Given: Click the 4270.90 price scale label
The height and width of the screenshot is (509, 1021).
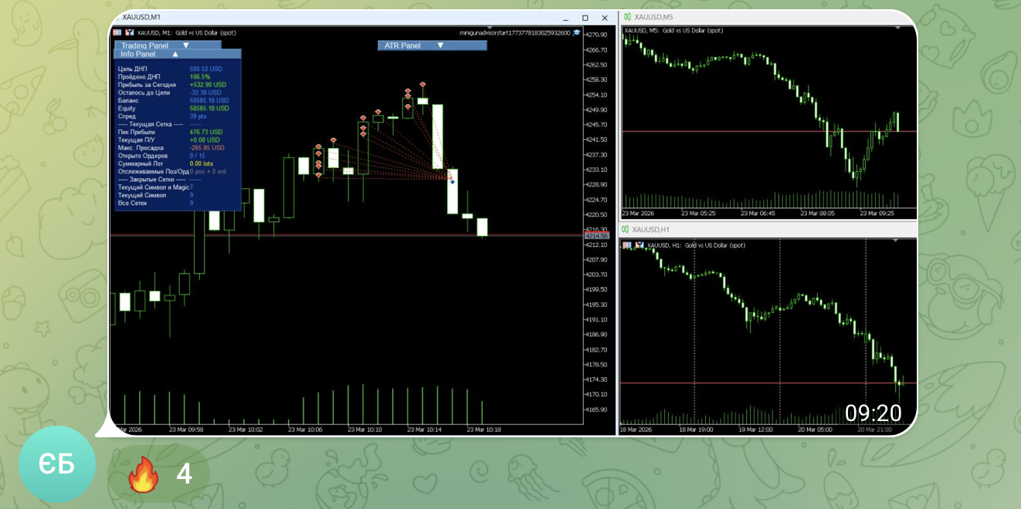Looking at the screenshot, I should click(x=596, y=35).
